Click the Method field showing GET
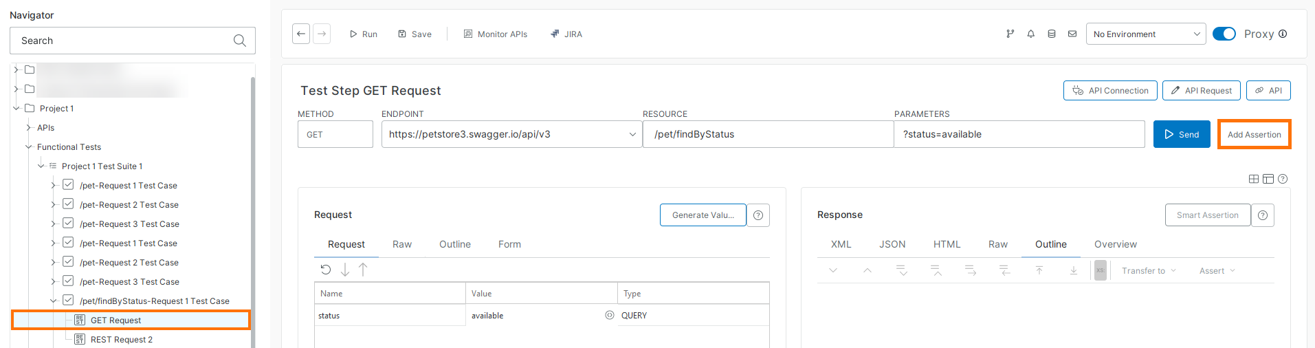1315x348 pixels. click(x=335, y=134)
